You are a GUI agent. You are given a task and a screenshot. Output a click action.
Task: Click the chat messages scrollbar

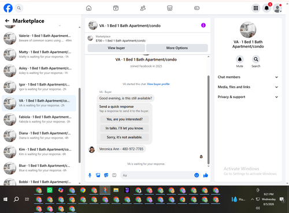[x=208, y=119]
